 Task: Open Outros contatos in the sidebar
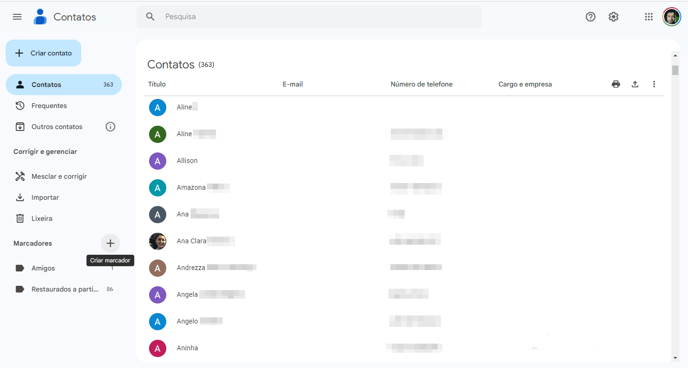(64, 127)
